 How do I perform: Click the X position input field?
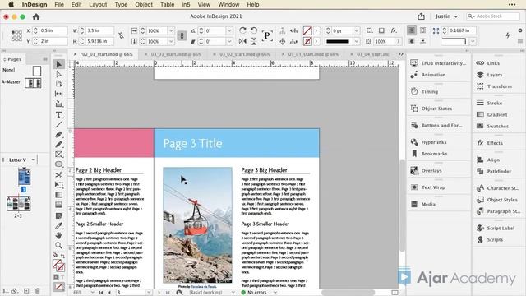click(x=53, y=30)
